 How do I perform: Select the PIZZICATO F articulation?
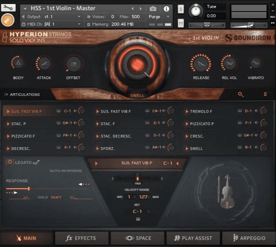point(23,136)
